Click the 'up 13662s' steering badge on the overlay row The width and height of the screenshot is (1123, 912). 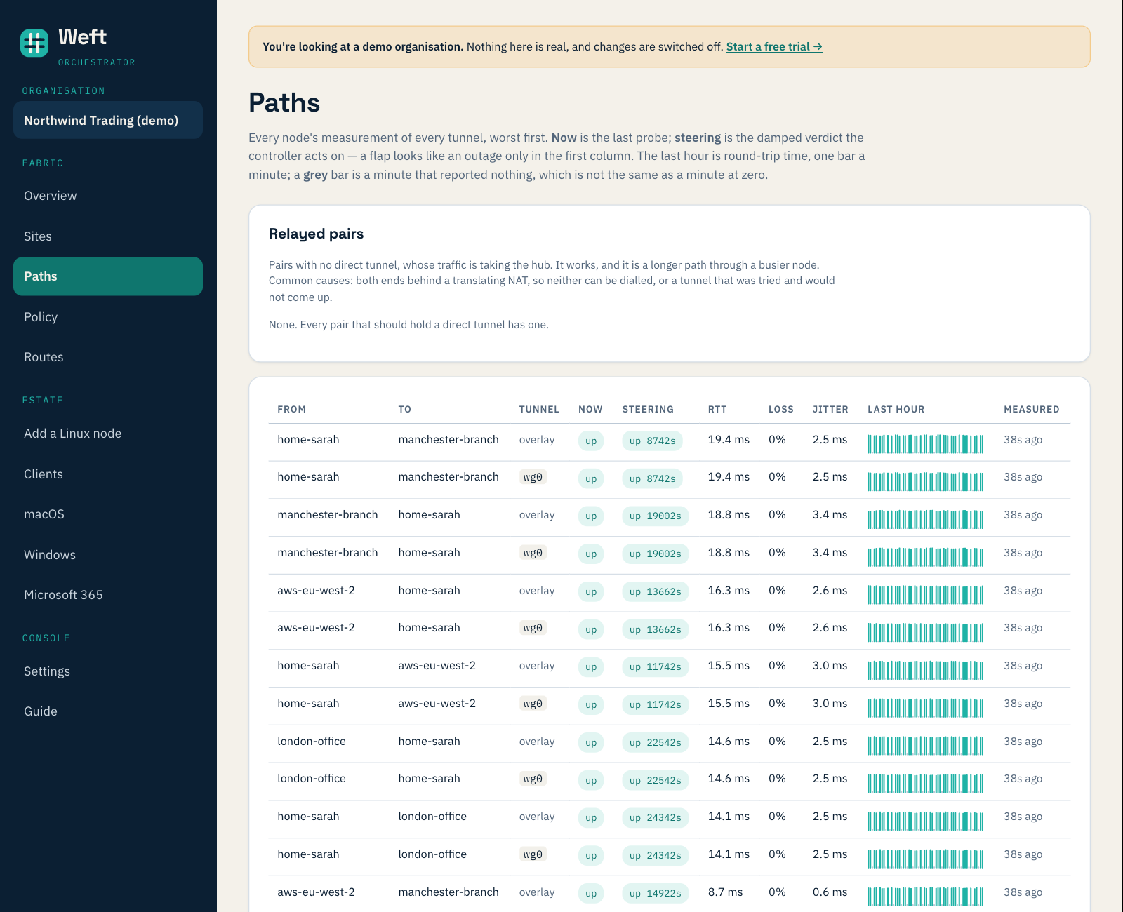[656, 591]
